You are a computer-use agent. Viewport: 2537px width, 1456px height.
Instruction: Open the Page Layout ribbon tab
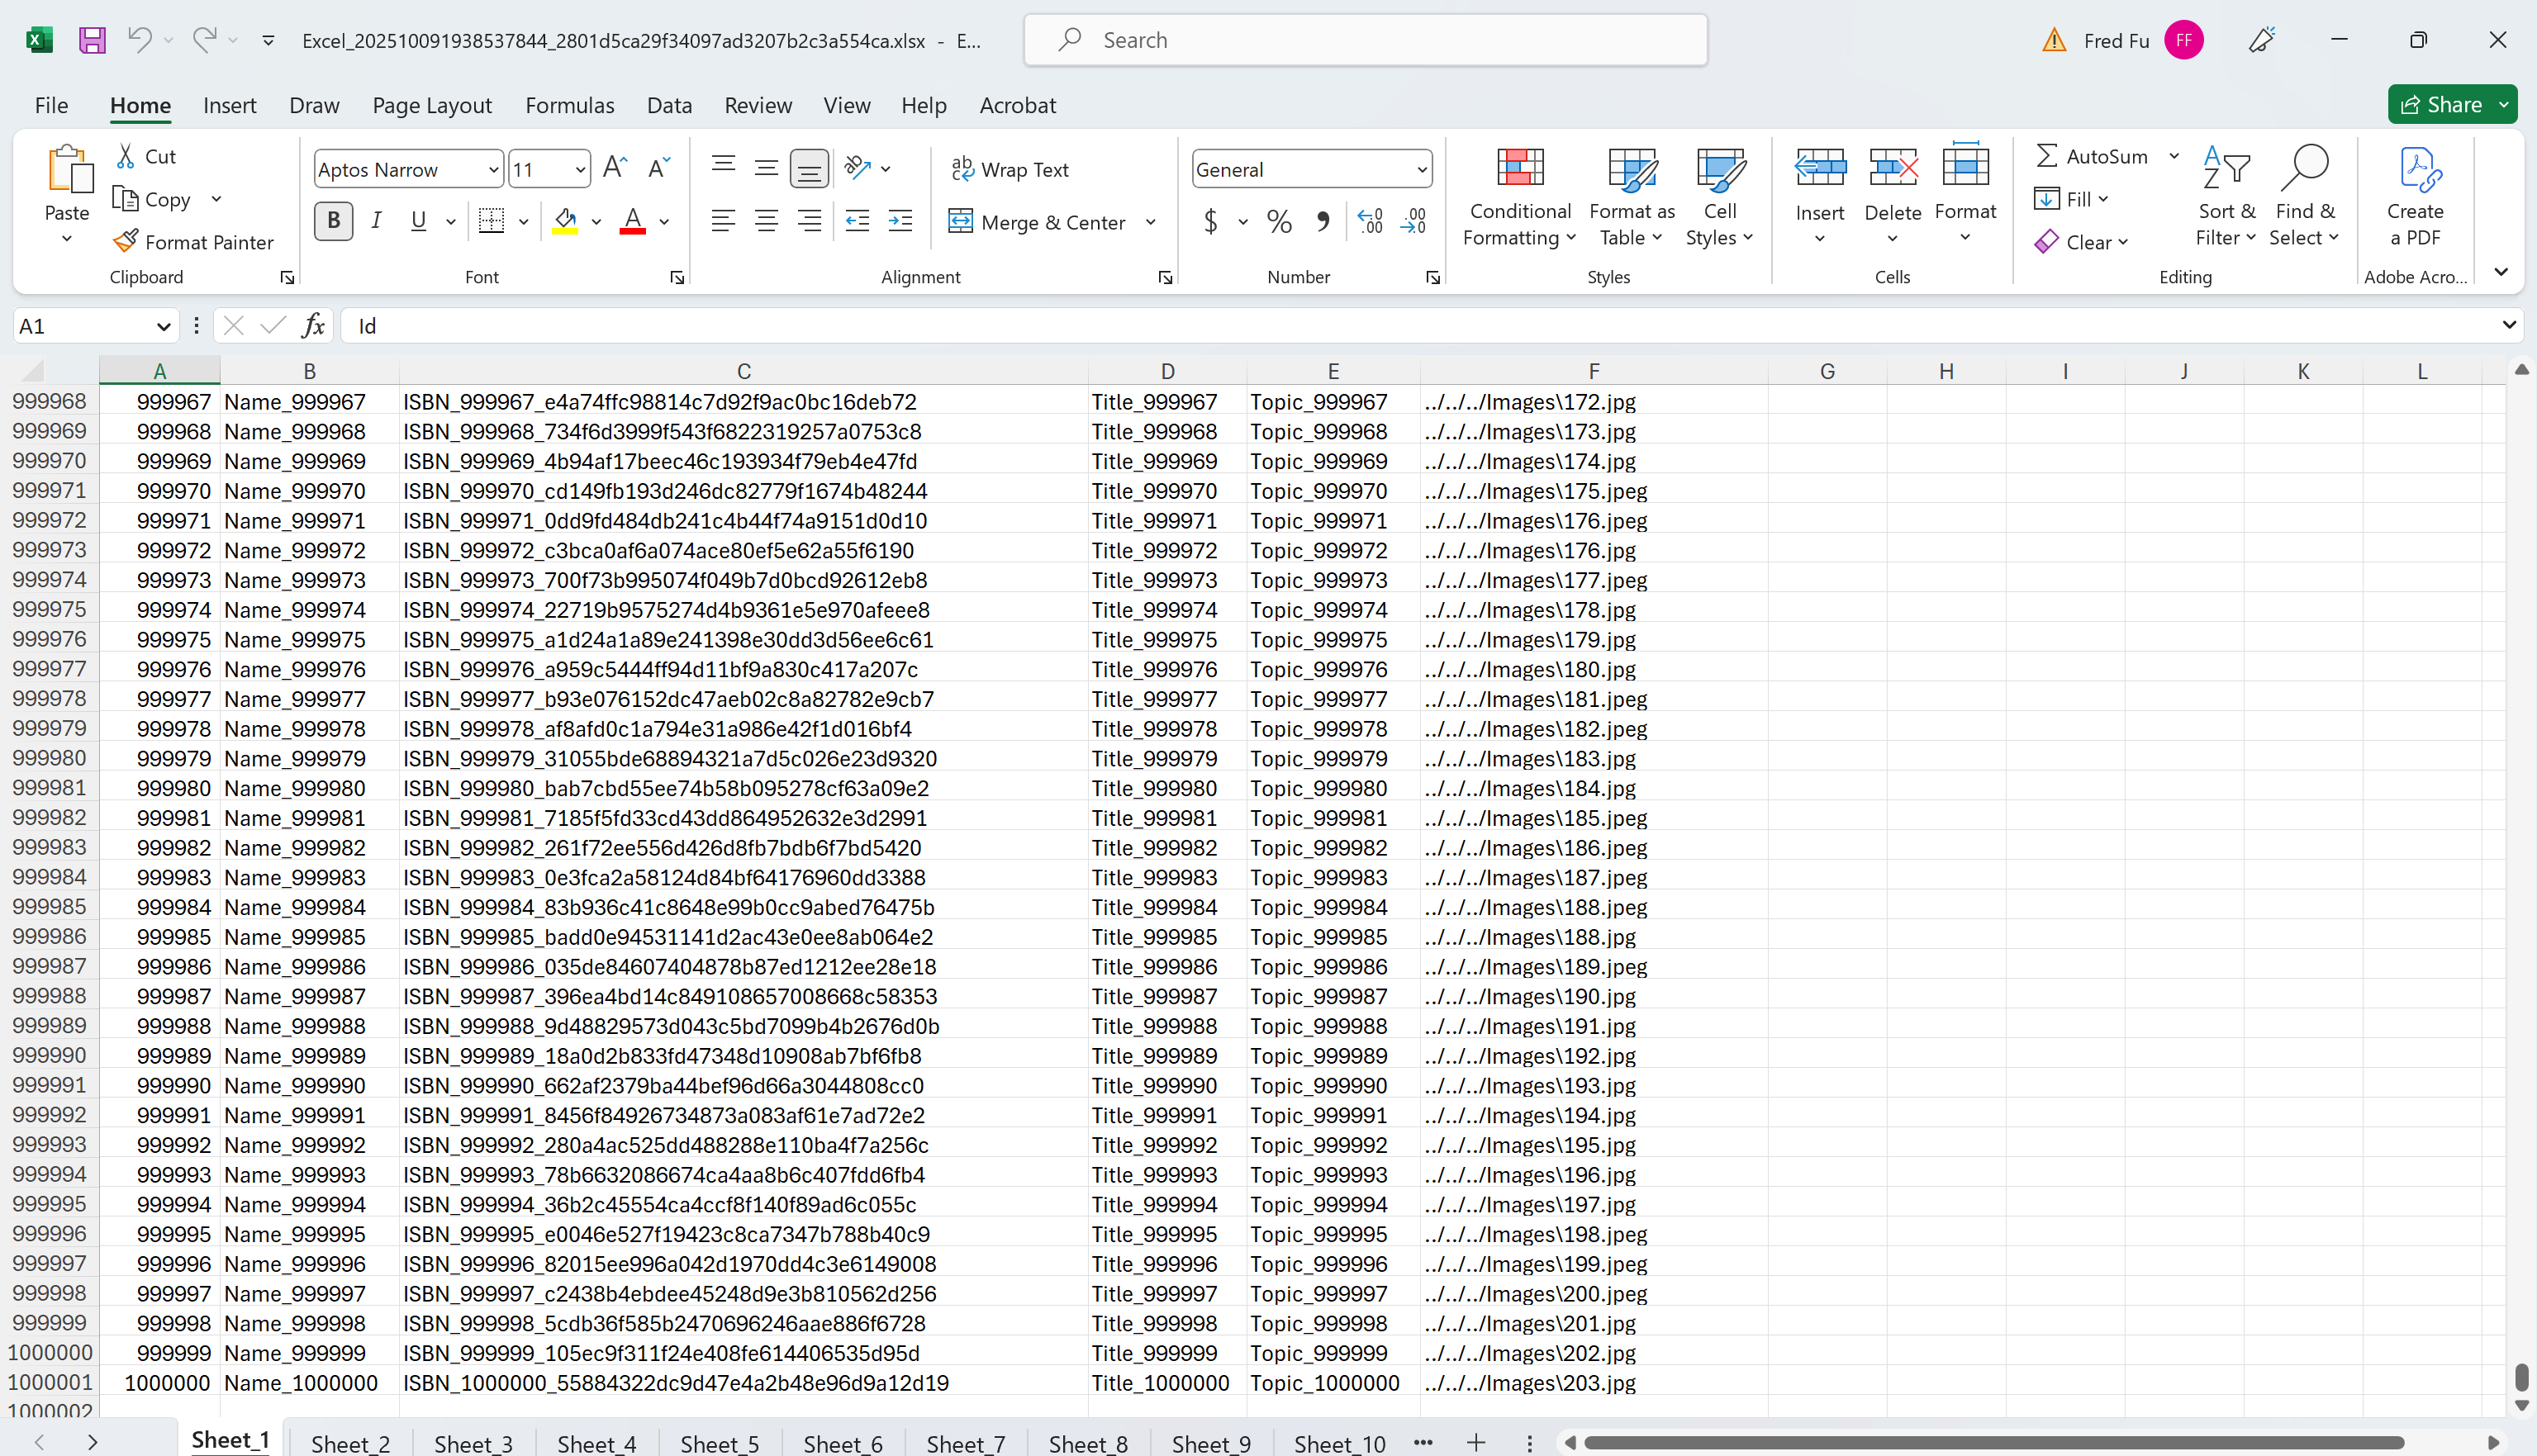tap(431, 105)
